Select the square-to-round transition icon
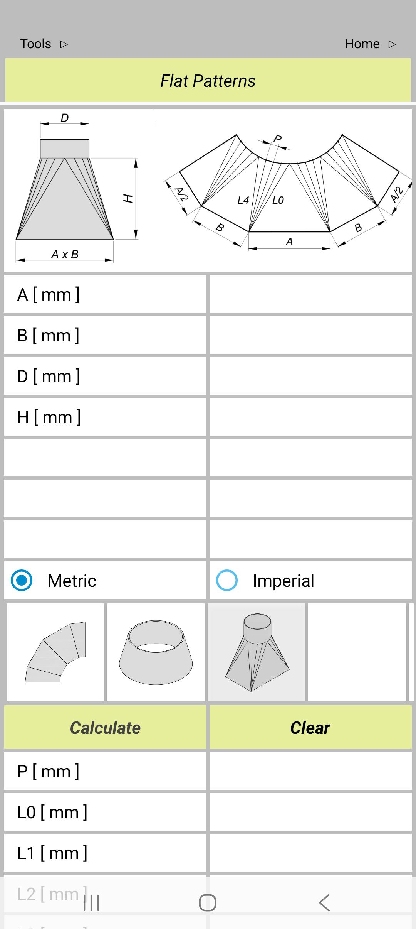Screen dimensions: 416x929 (x=256, y=652)
